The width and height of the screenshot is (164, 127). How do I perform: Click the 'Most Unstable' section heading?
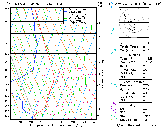(x=134, y=82)
